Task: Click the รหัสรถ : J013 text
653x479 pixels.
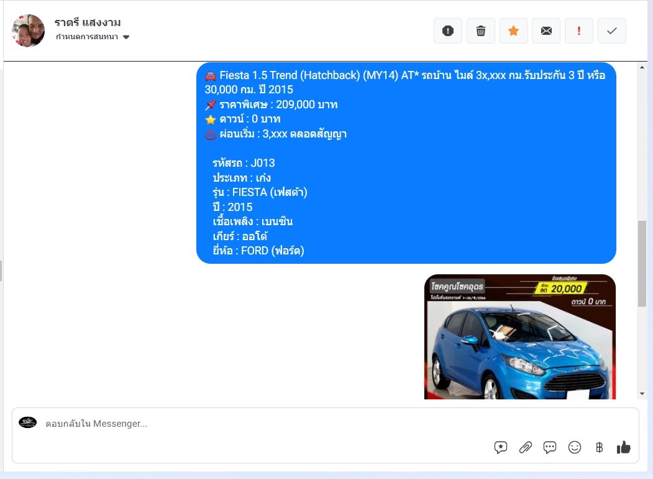Action: click(x=244, y=163)
